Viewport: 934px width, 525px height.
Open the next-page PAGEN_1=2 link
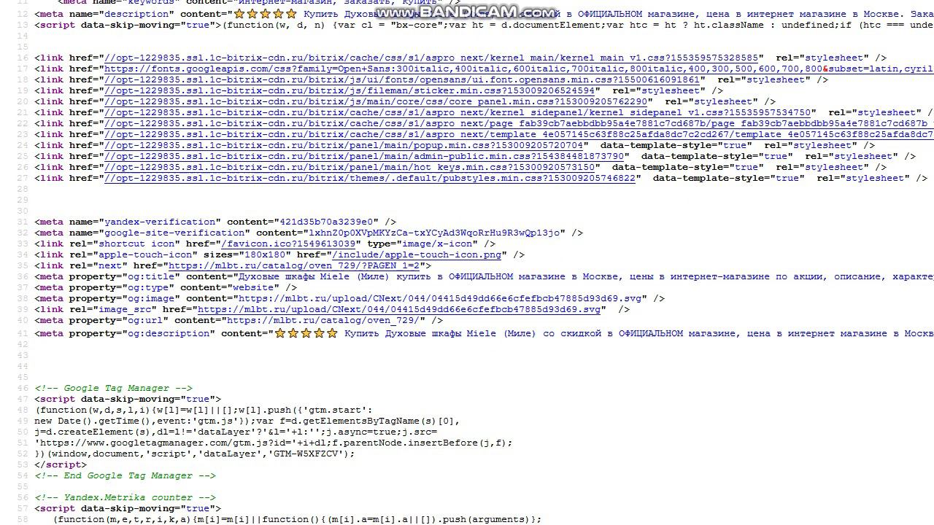click(295, 265)
